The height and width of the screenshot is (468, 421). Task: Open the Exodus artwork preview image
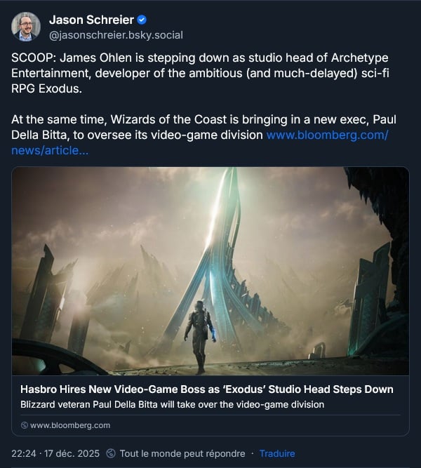point(210,271)
